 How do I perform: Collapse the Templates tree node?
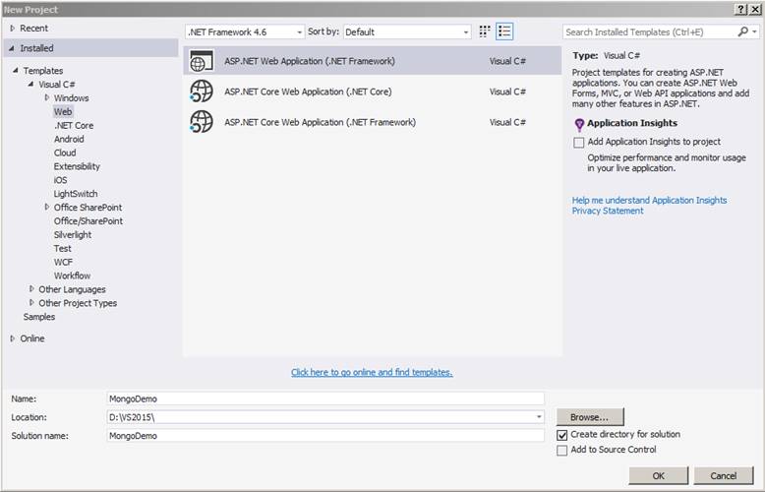(16, 70)
